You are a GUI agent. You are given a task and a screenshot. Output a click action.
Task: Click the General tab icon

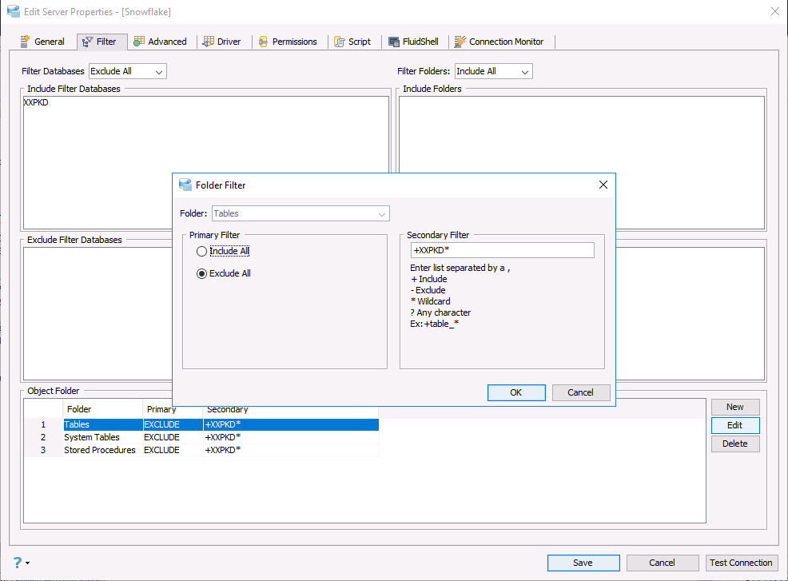pyautogui.click(x=25, y=42)
